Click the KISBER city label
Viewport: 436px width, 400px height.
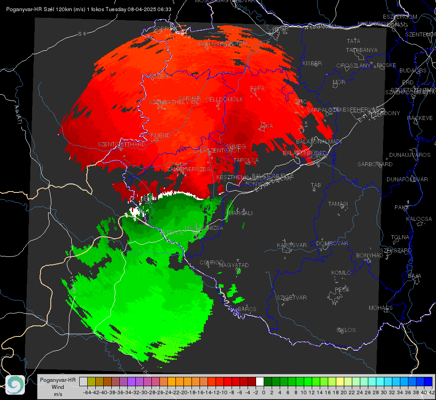pyautogui.click(x=312, y=63)
